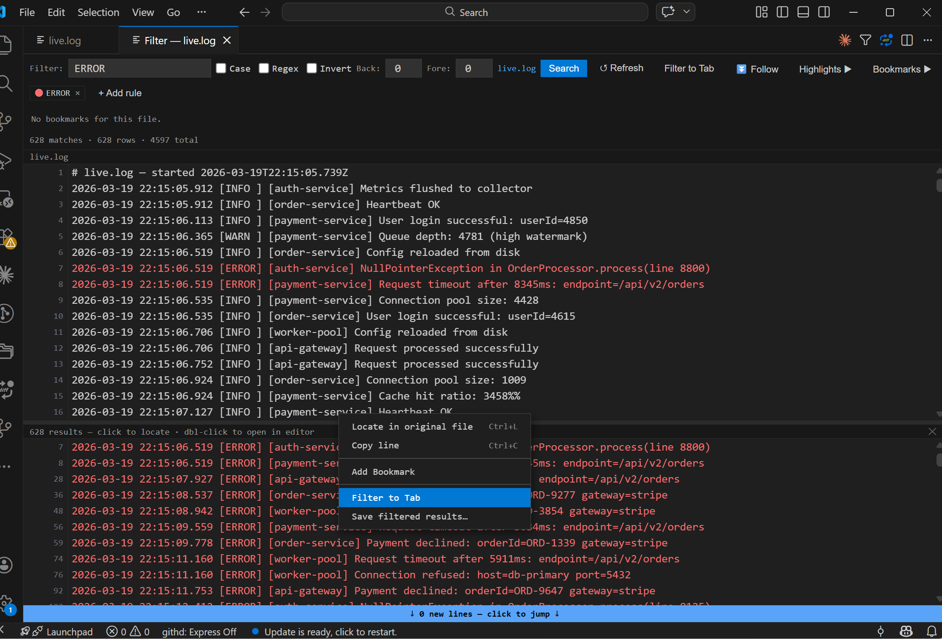The height and width of the screenshot is (639, 942).
Task: Click the Back lines number field
Action: click(x=403, y=68)
